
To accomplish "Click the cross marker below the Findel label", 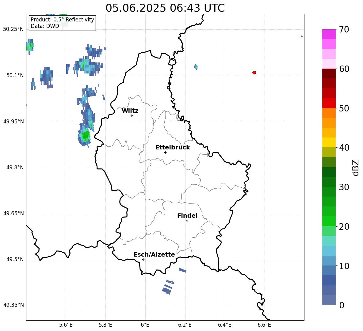I will [187, 221].
